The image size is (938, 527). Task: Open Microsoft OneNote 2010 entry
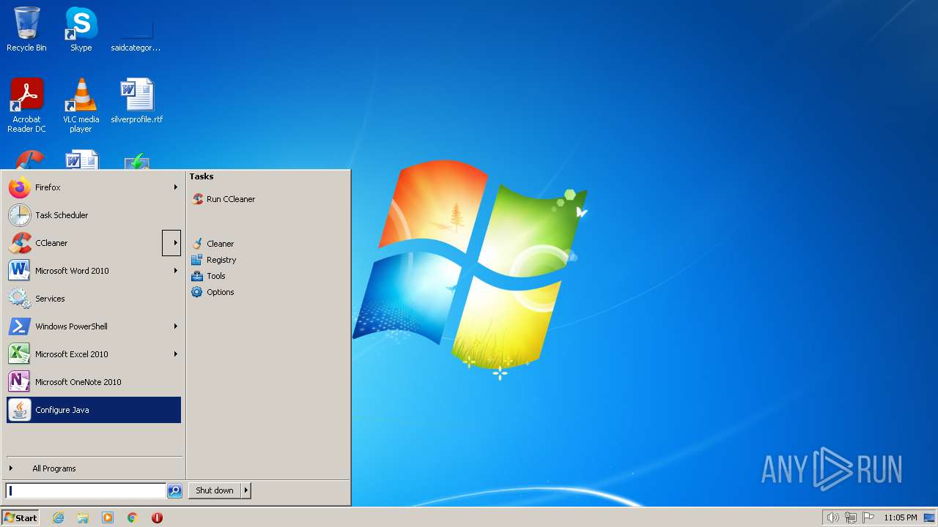click(94, 382)
